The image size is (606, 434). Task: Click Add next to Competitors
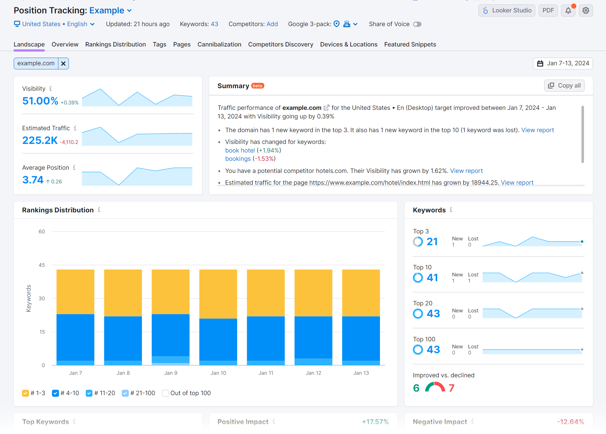tap(272, 24)
